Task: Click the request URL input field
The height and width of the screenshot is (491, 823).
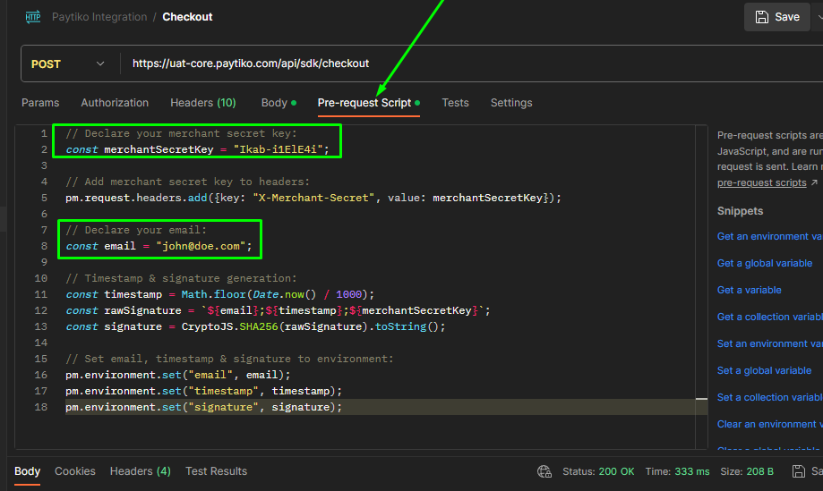Action: pyautogui.click(x=448, y=64)
